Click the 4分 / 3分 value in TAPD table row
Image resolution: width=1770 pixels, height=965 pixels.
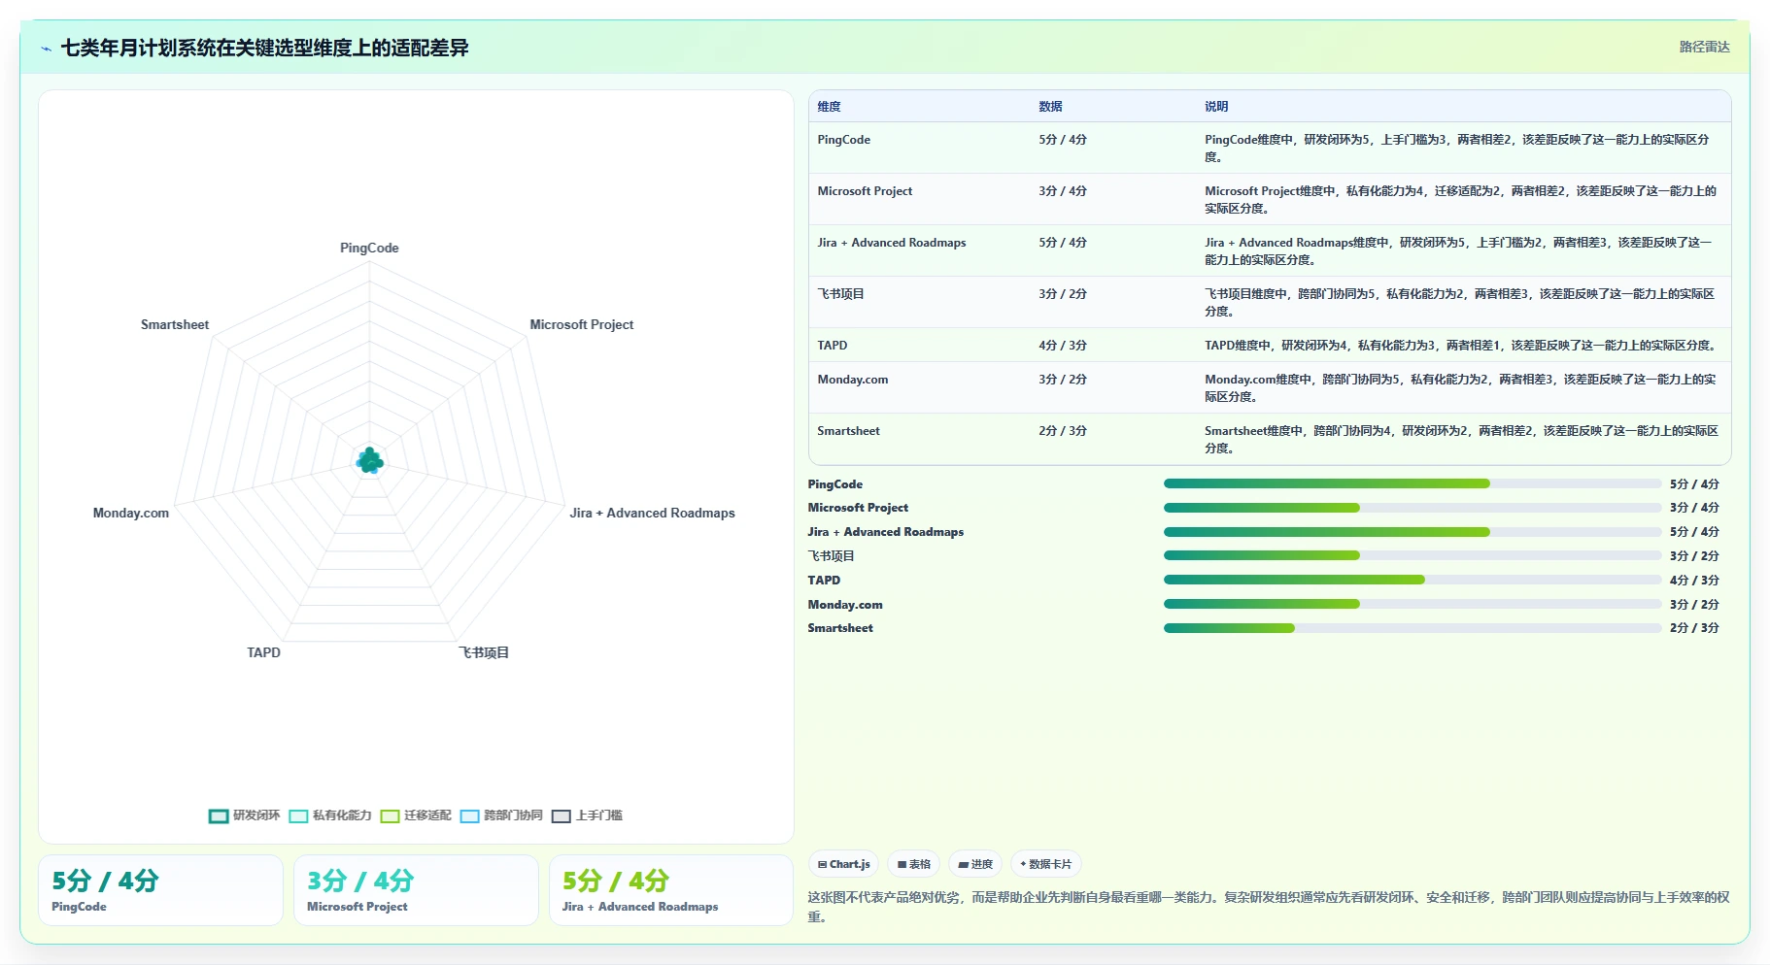pyautogui.click(x=1063, y=346)
